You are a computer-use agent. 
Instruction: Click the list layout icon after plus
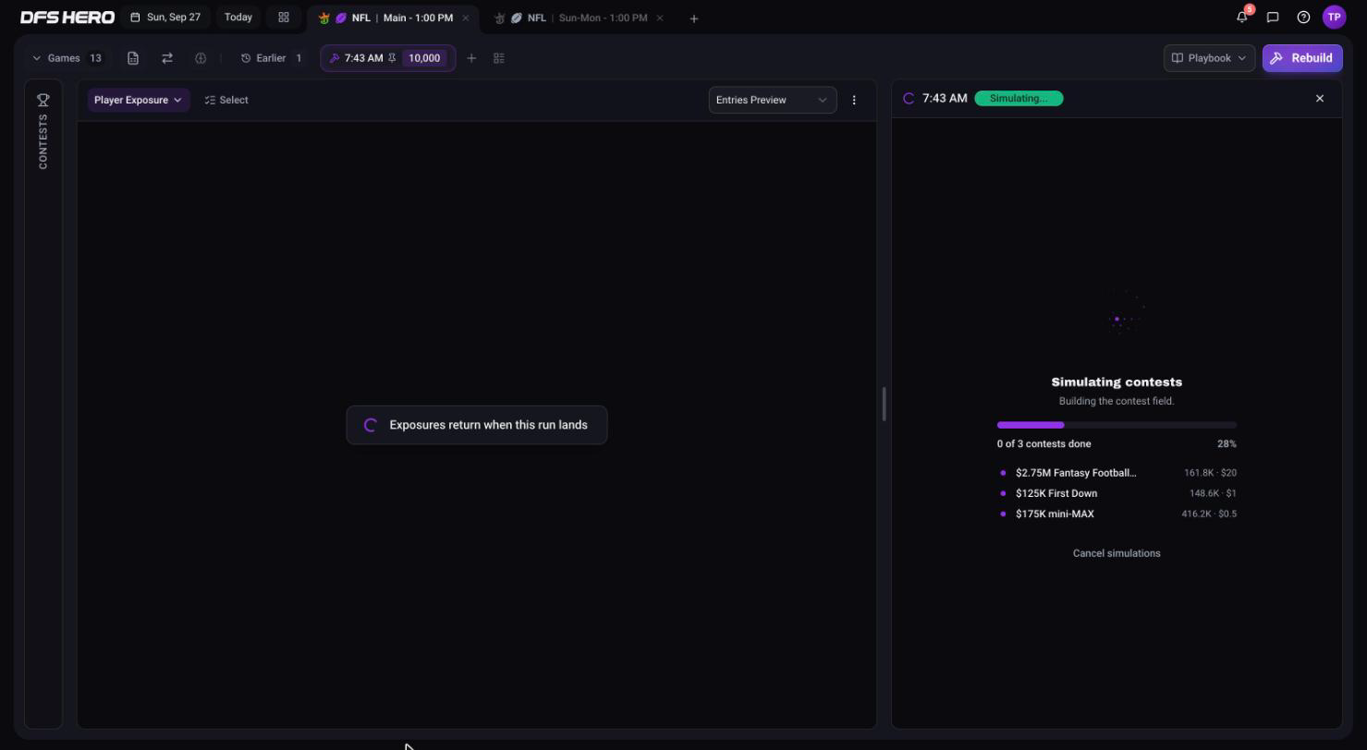coord(499,58)
